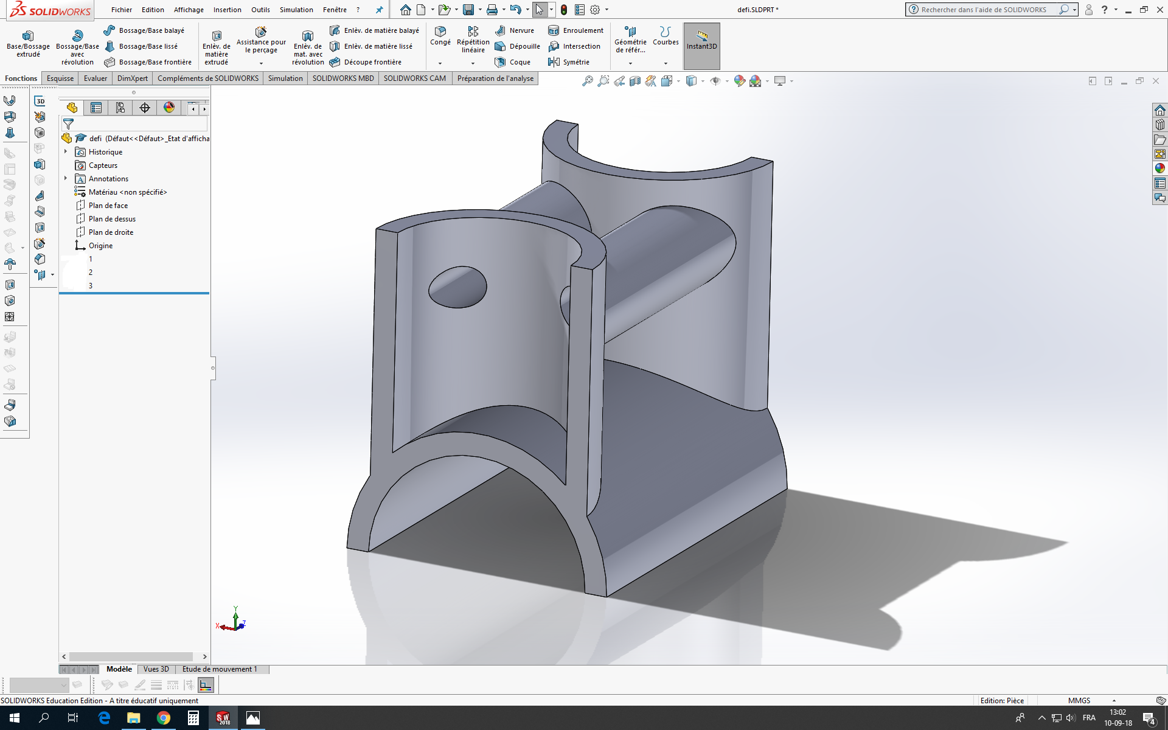Screen dimensions: 1168x730
Task: Toggle hide/show items with the eye icon
Action: click(715, 80)
